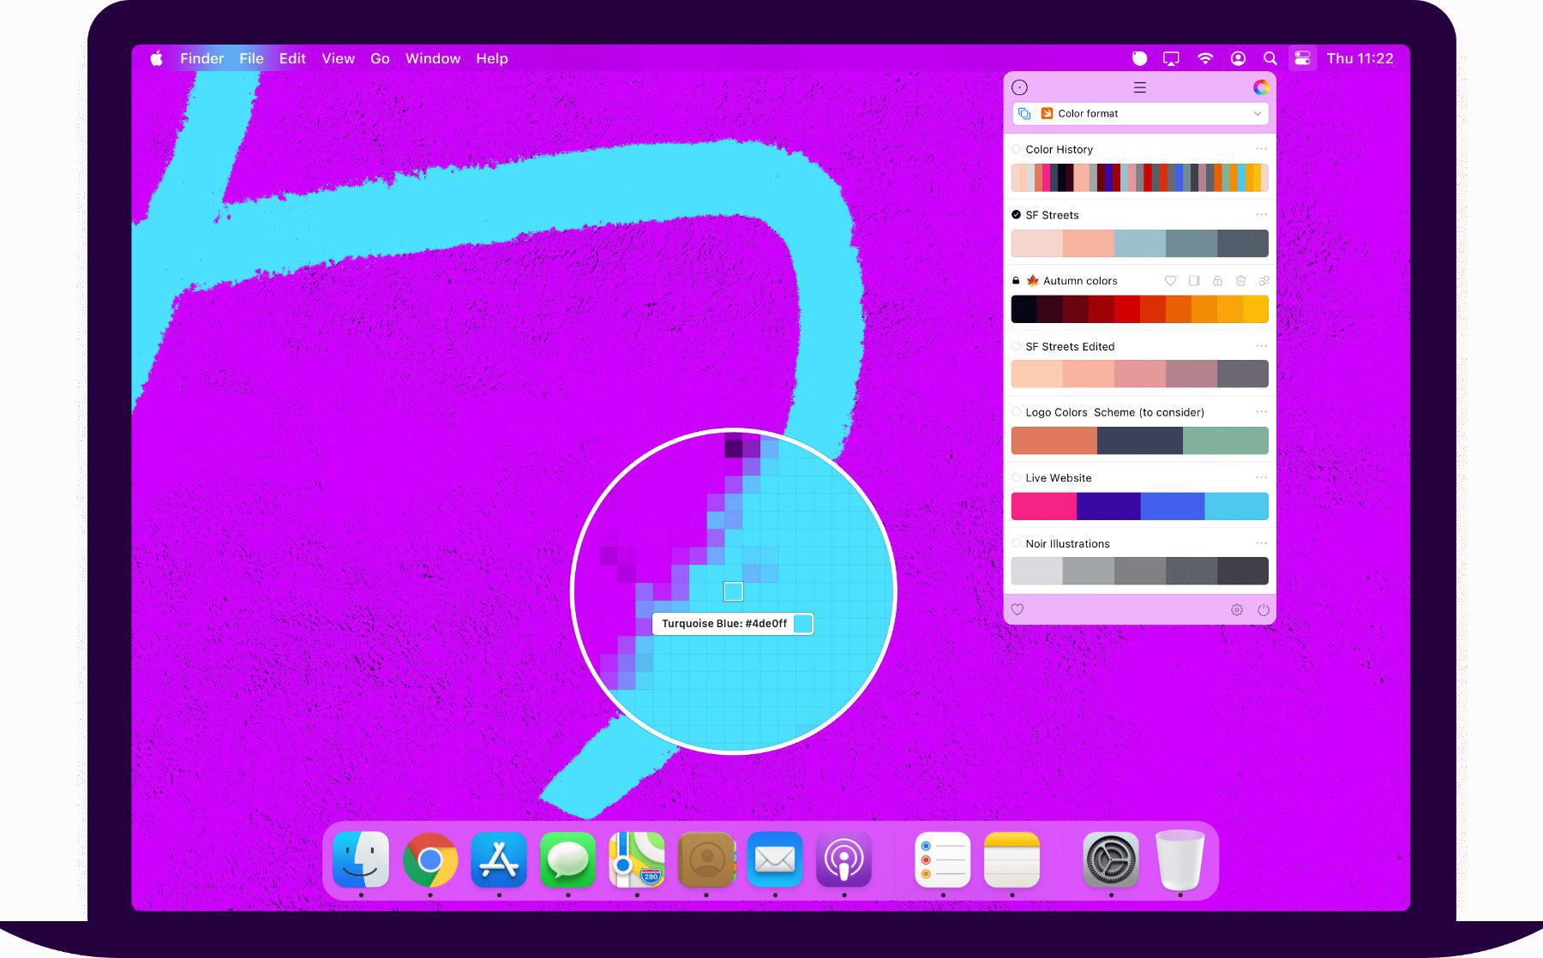Screen dimensions: 1543x958
Task: Click the power quit icon in panel footer
Action: (x=1263, y=610)
